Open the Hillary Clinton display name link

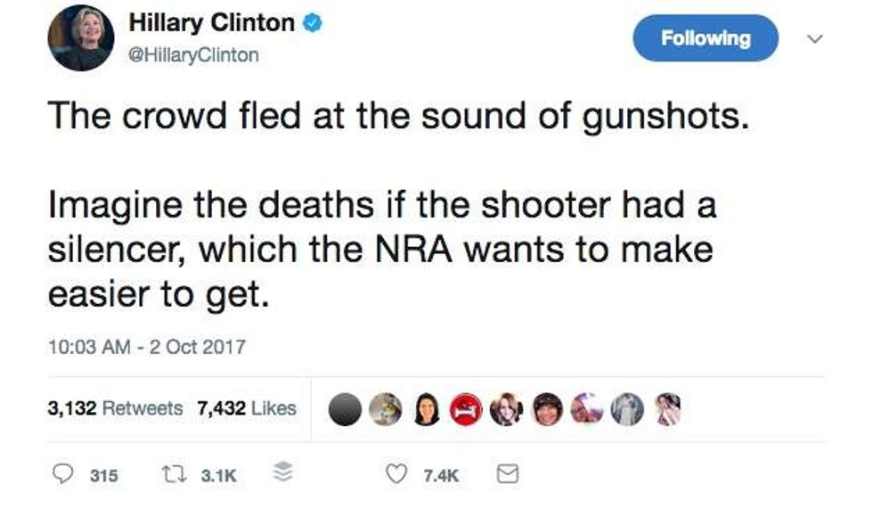211,24
